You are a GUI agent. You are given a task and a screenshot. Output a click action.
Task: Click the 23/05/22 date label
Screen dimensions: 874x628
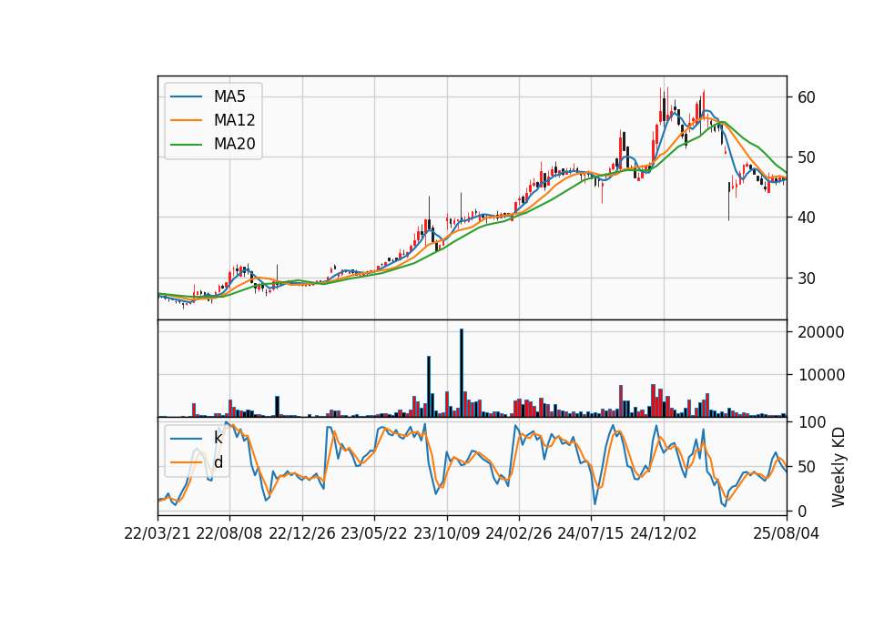(374, 533)
